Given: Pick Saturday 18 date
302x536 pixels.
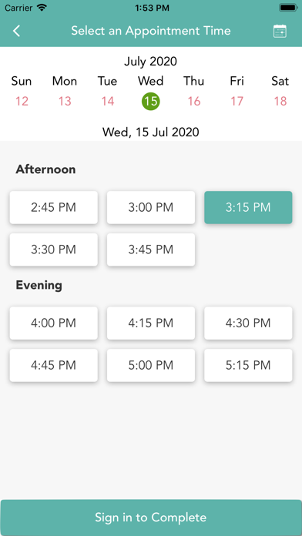Looking at the screenshot, I should (280, 101).
